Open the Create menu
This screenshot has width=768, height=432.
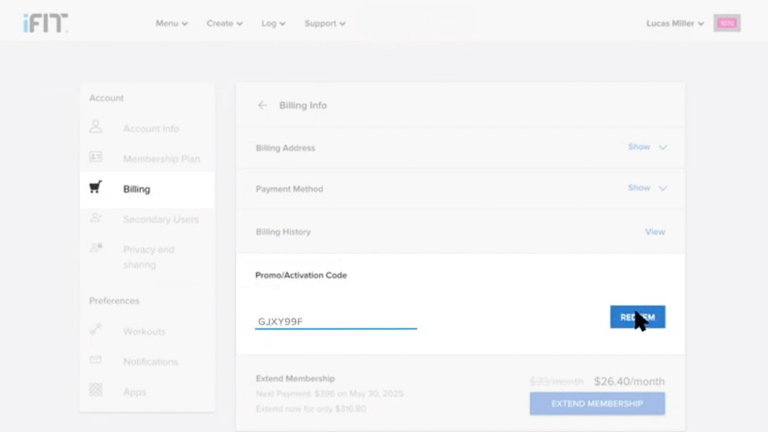pyautogui.click(x=224, y=24)
